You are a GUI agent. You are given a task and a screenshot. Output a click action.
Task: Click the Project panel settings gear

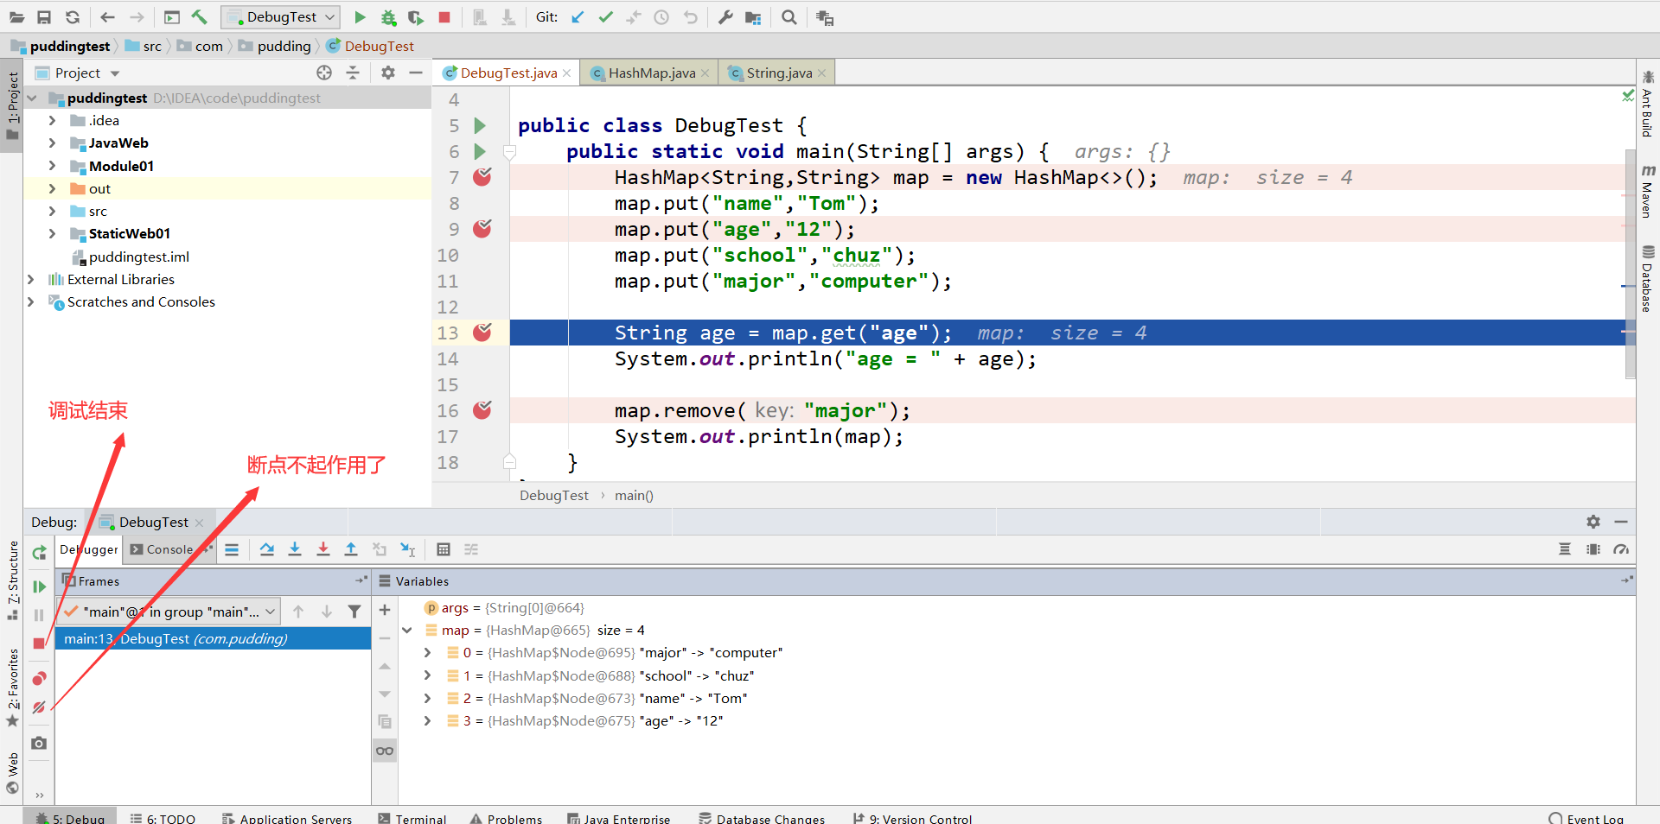coord(388,73)
